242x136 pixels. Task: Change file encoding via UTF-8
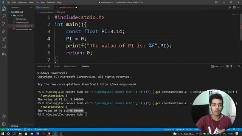click(x=189, y=130)
